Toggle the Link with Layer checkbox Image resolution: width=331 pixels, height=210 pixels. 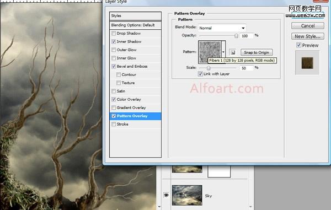tap(200, 74)
